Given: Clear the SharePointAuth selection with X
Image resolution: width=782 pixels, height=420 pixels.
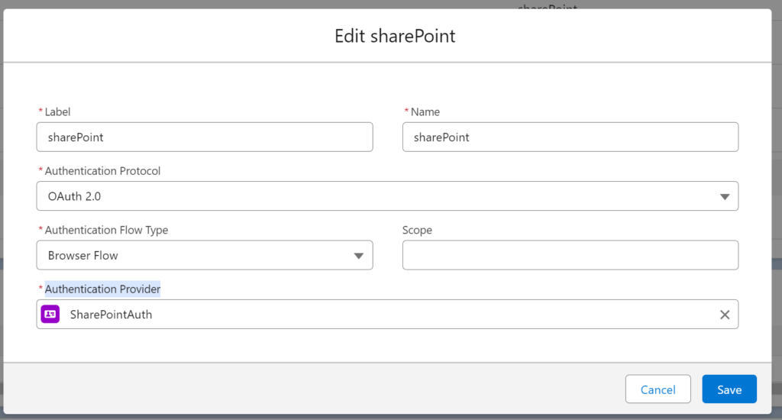Looking at the screenshot, I should pos(725,315).
